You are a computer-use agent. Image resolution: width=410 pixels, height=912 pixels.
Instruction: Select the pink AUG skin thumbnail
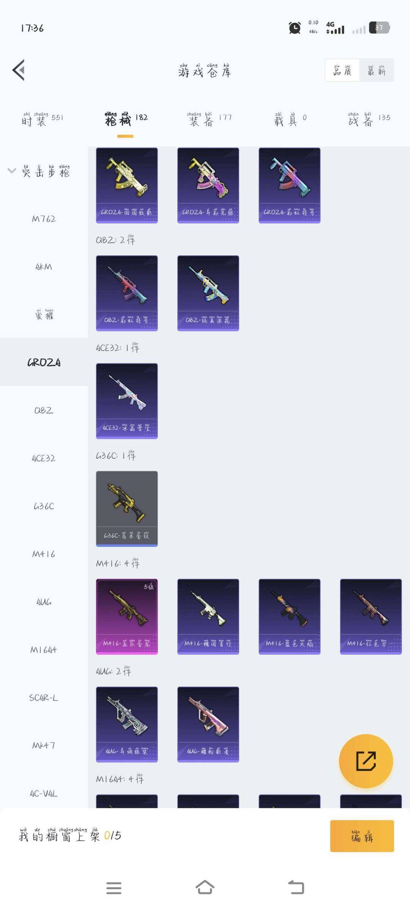208,724
